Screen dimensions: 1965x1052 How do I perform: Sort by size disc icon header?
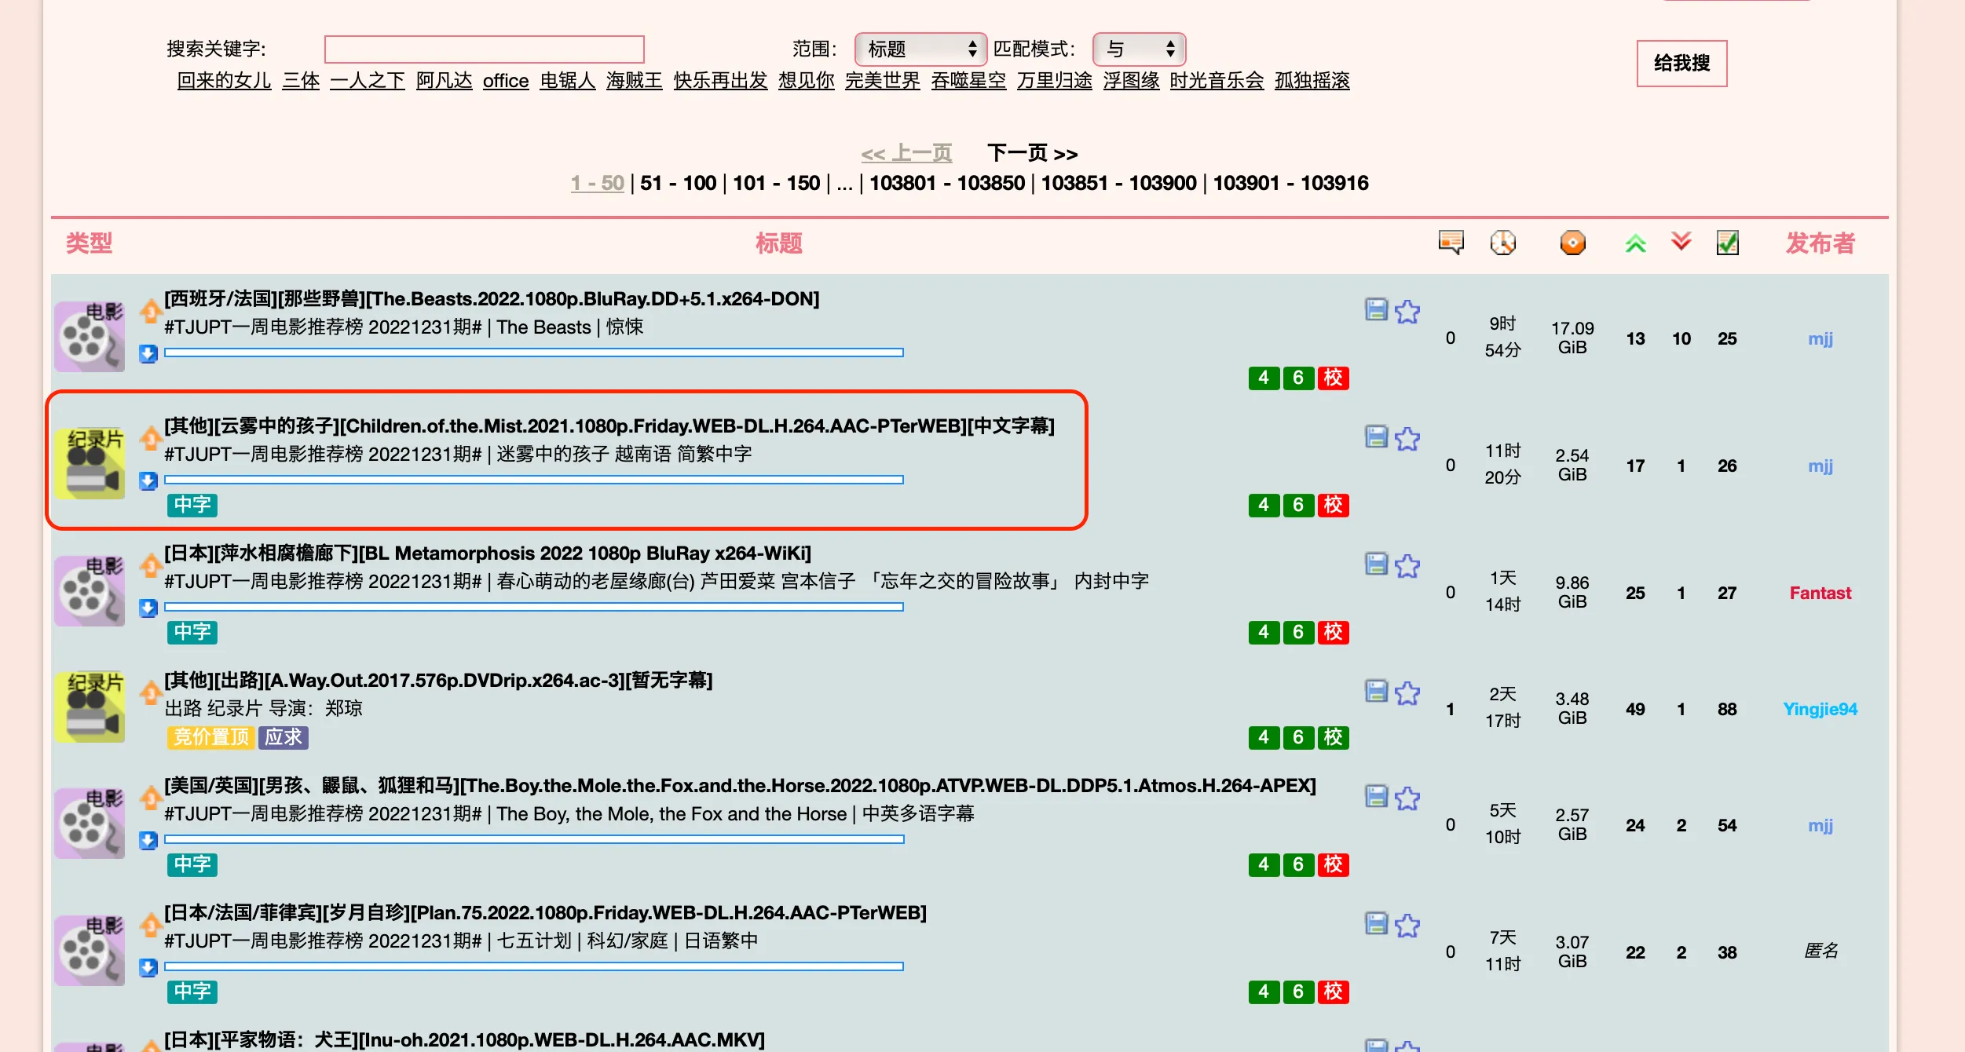pyautogui.click(x=1572, y=242)
